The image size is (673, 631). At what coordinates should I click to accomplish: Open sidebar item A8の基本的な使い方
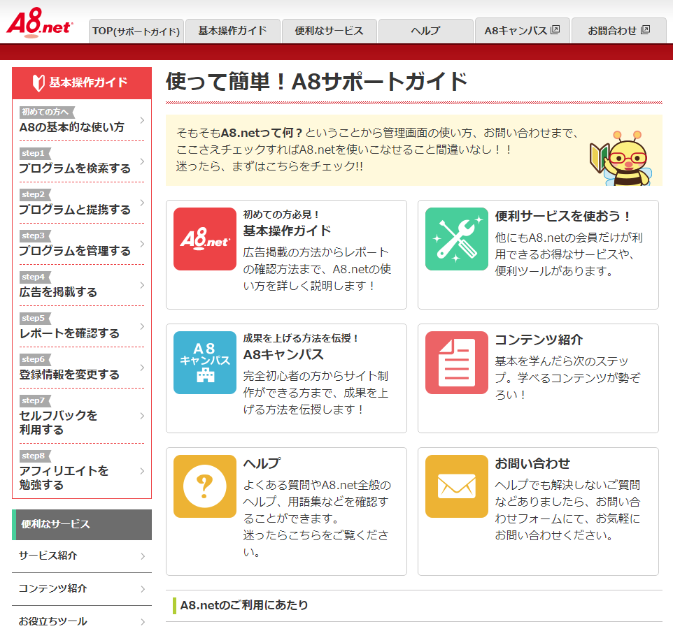[82, 120]
